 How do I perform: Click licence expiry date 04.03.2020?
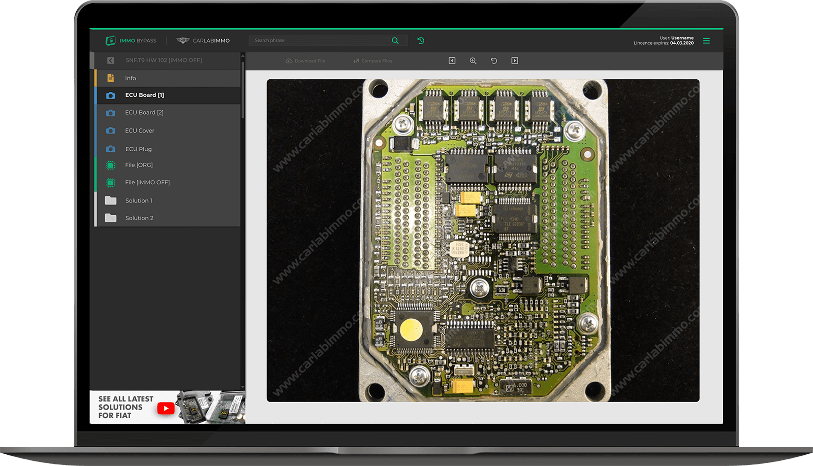point(681,43)
